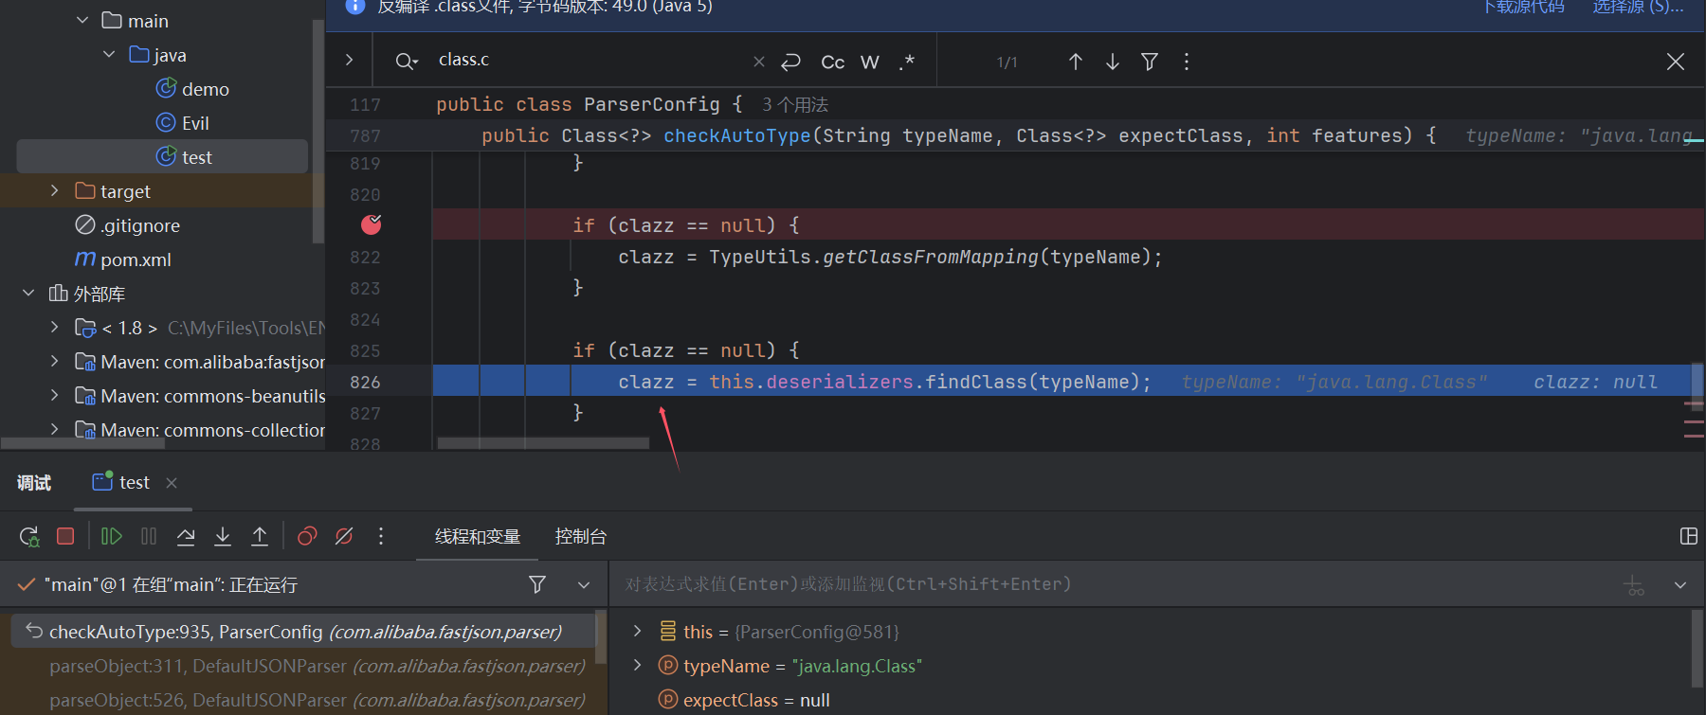Expand Maven commons-beanutils library

55,395
